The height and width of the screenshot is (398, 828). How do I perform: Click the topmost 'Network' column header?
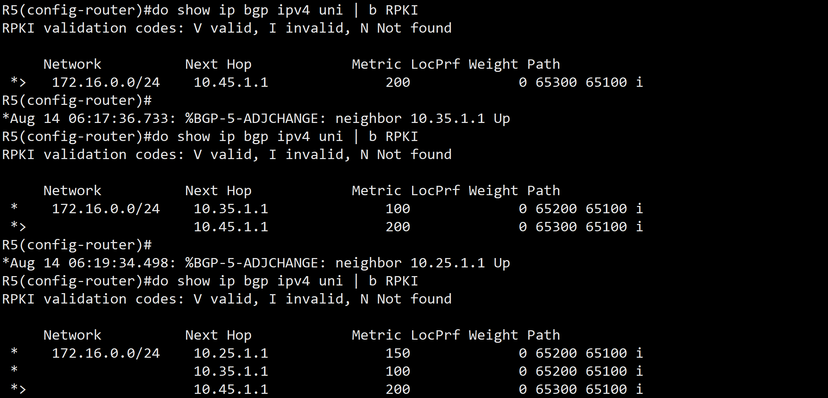[72, 65]
